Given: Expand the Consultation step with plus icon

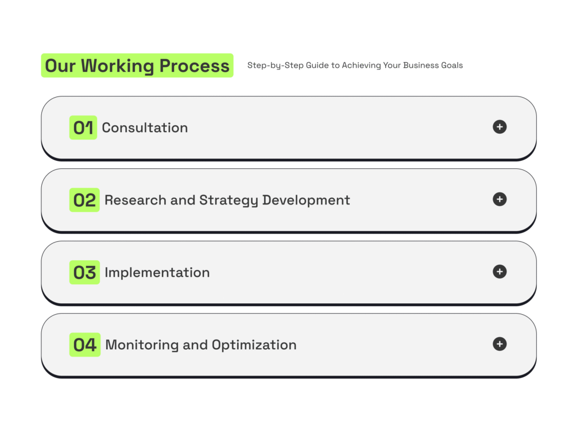Looking at the screenshot, I should (500, 127).
